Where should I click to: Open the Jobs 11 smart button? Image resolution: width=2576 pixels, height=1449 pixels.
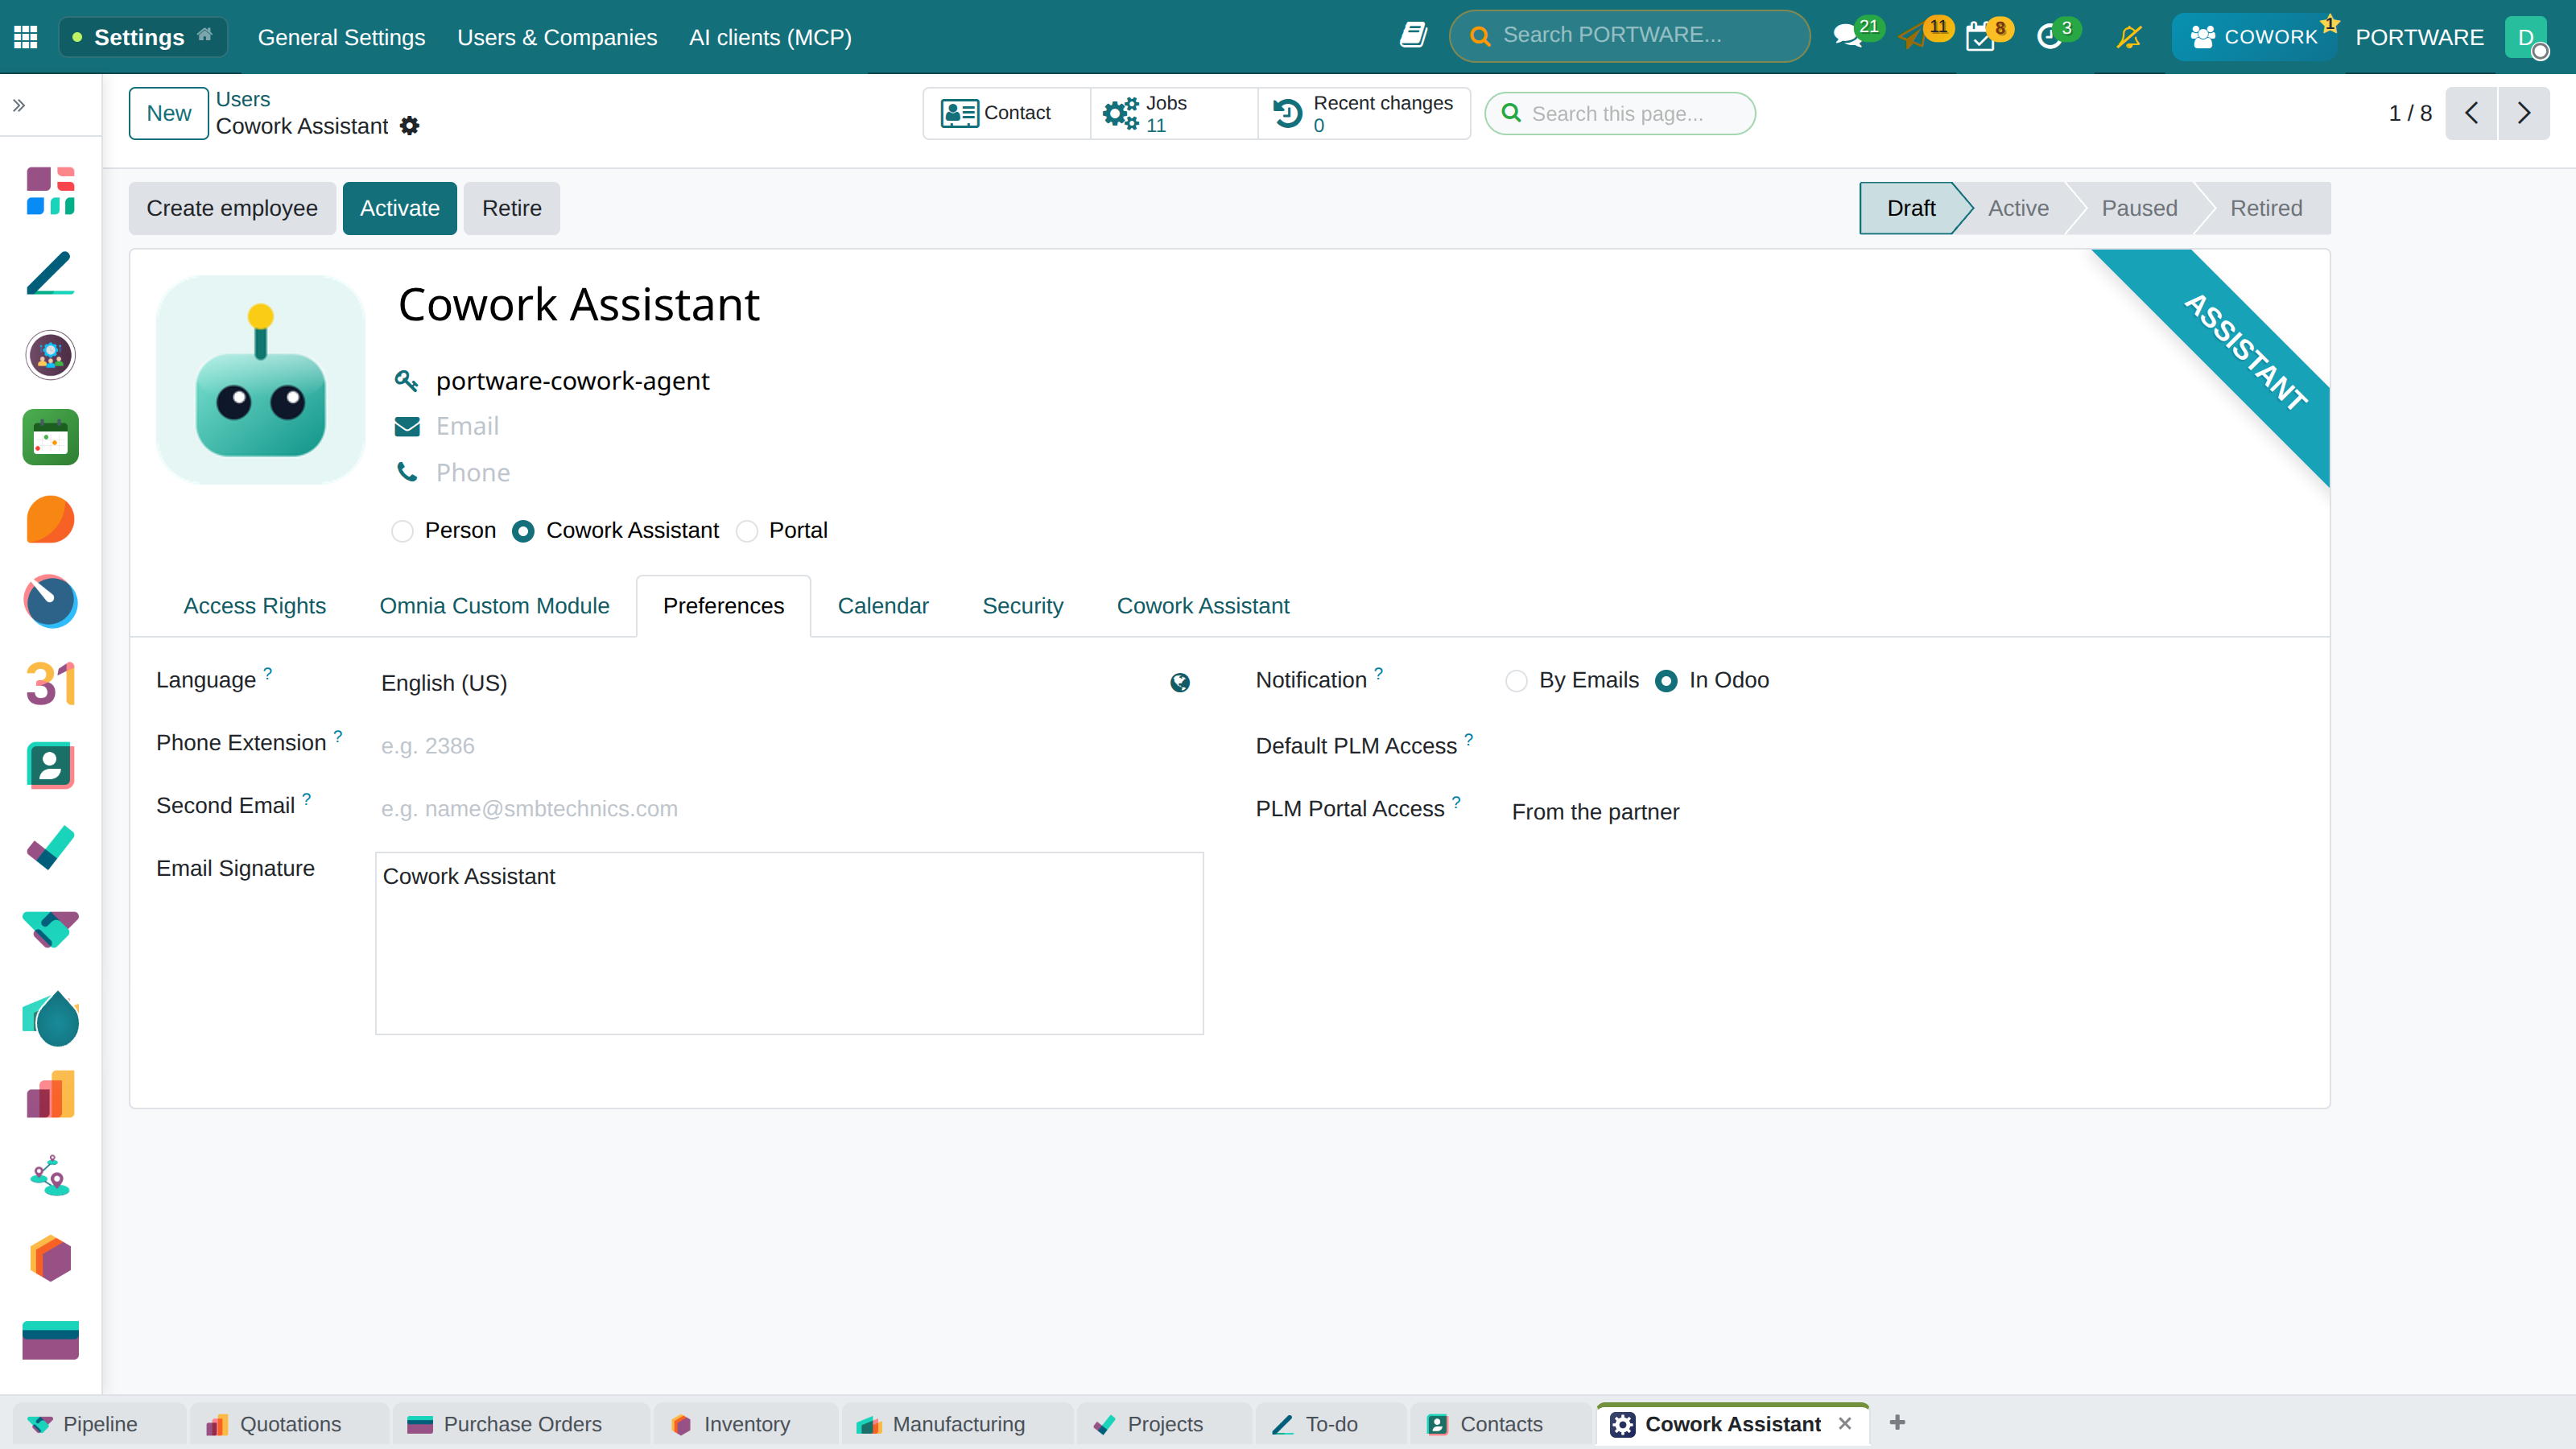1173,113
